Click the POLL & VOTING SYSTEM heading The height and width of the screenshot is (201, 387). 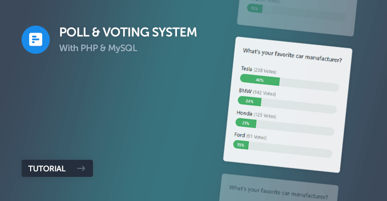128,32
